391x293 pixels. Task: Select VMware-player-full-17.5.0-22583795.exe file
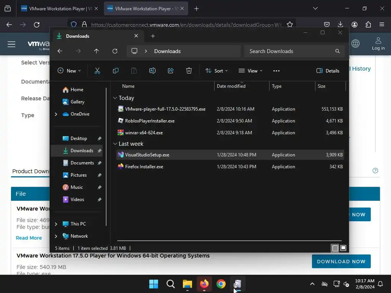pyautogui.click(x=230, y=109)
